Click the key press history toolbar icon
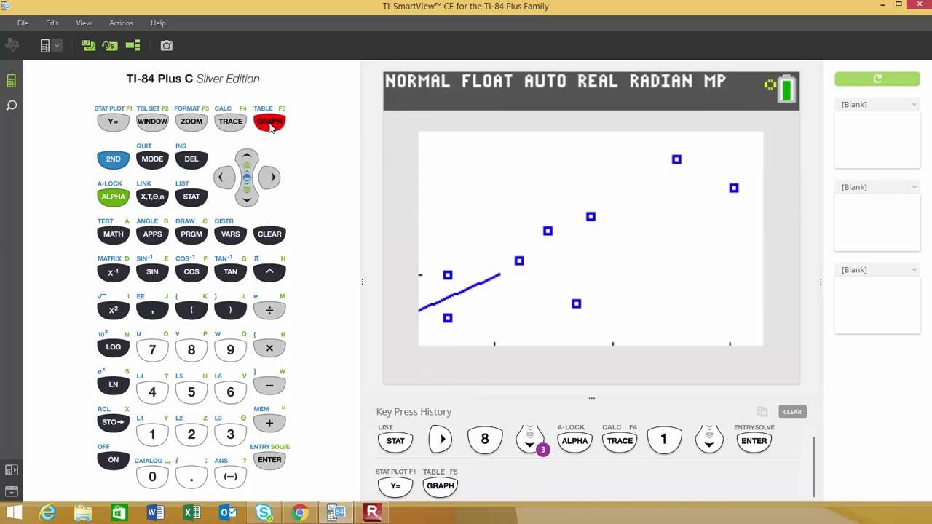 click(110, 45)
